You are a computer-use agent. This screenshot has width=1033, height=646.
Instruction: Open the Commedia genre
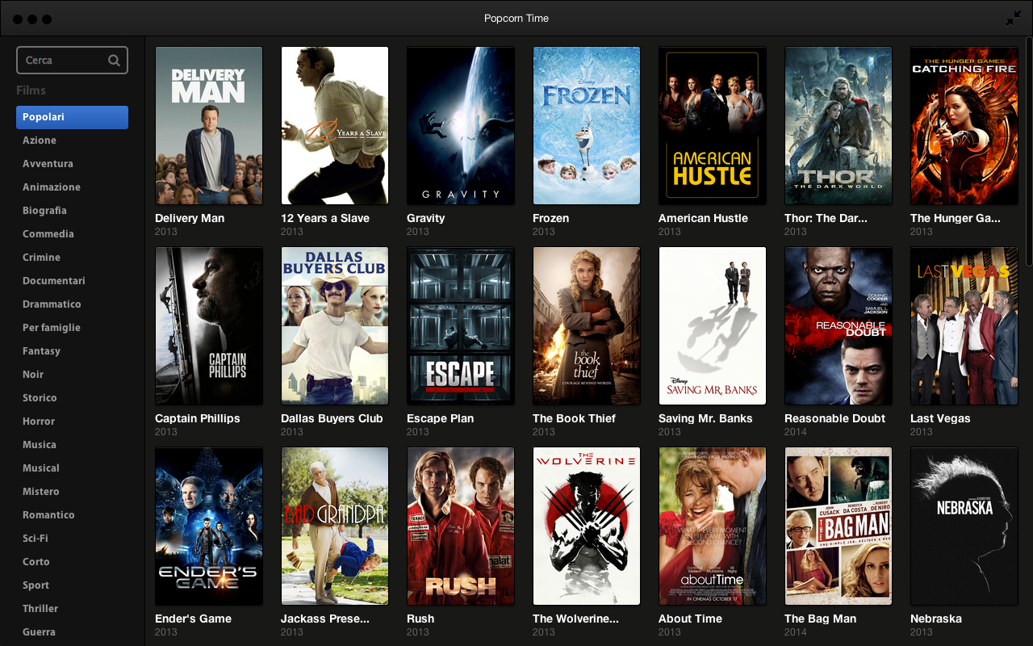[x=48, y=234]
